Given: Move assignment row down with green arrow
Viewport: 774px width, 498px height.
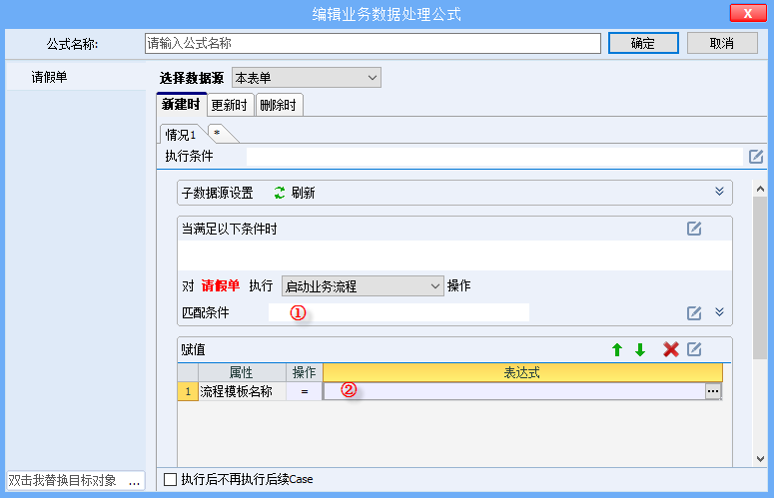Looking at the screenshot, I should click(x=640, y=350).
